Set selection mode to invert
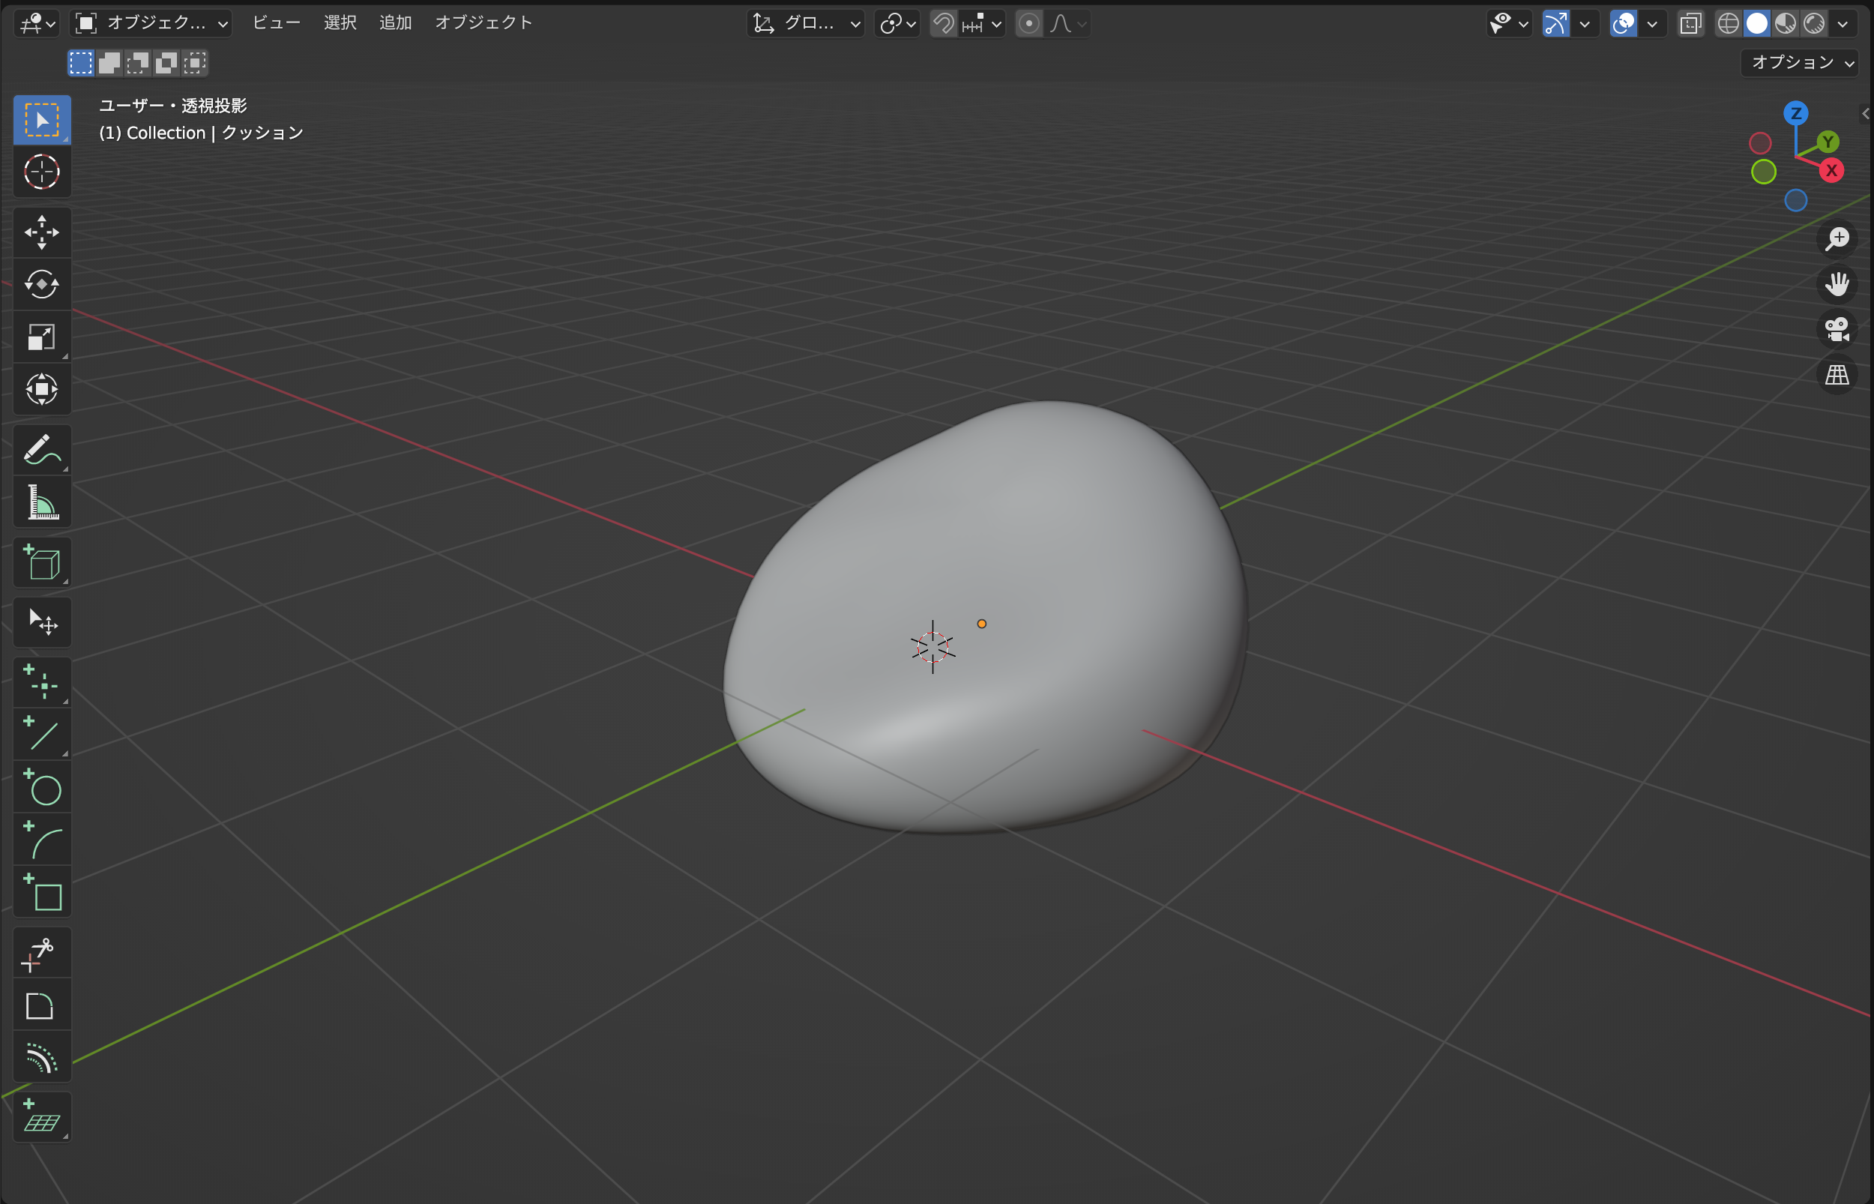This screenshot has width=1874, height=1204. [x=166, y=62]
